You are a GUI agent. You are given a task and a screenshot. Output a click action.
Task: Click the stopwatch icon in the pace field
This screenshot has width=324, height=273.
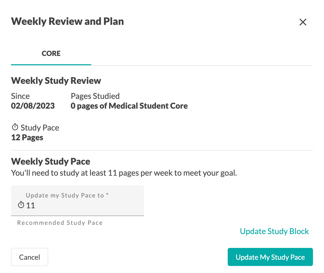click(21, 205)
